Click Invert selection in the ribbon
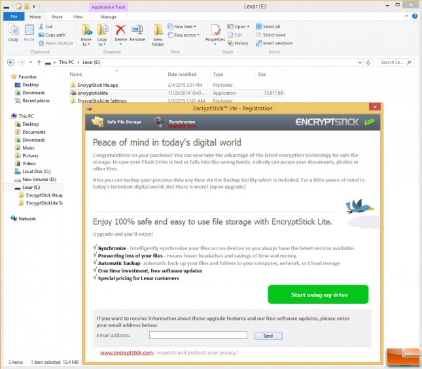Image resolution: width=422 pixels, height=369 pixels. coord(274,43)
